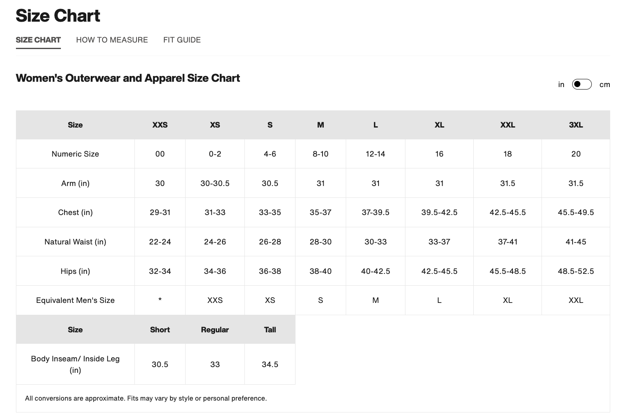Click the 34.5 inseam value
The height and width of the screenshot is (419, 620).
click(x=270, y=365)
